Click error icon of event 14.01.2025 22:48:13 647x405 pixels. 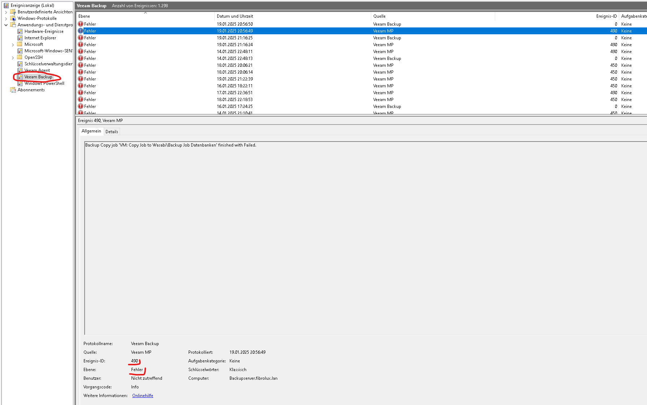coord(81,58)
